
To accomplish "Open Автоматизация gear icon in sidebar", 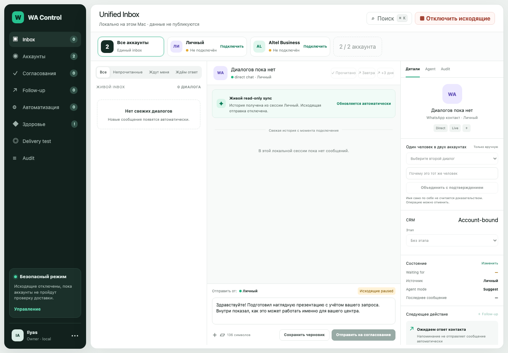I will point(15,107).
